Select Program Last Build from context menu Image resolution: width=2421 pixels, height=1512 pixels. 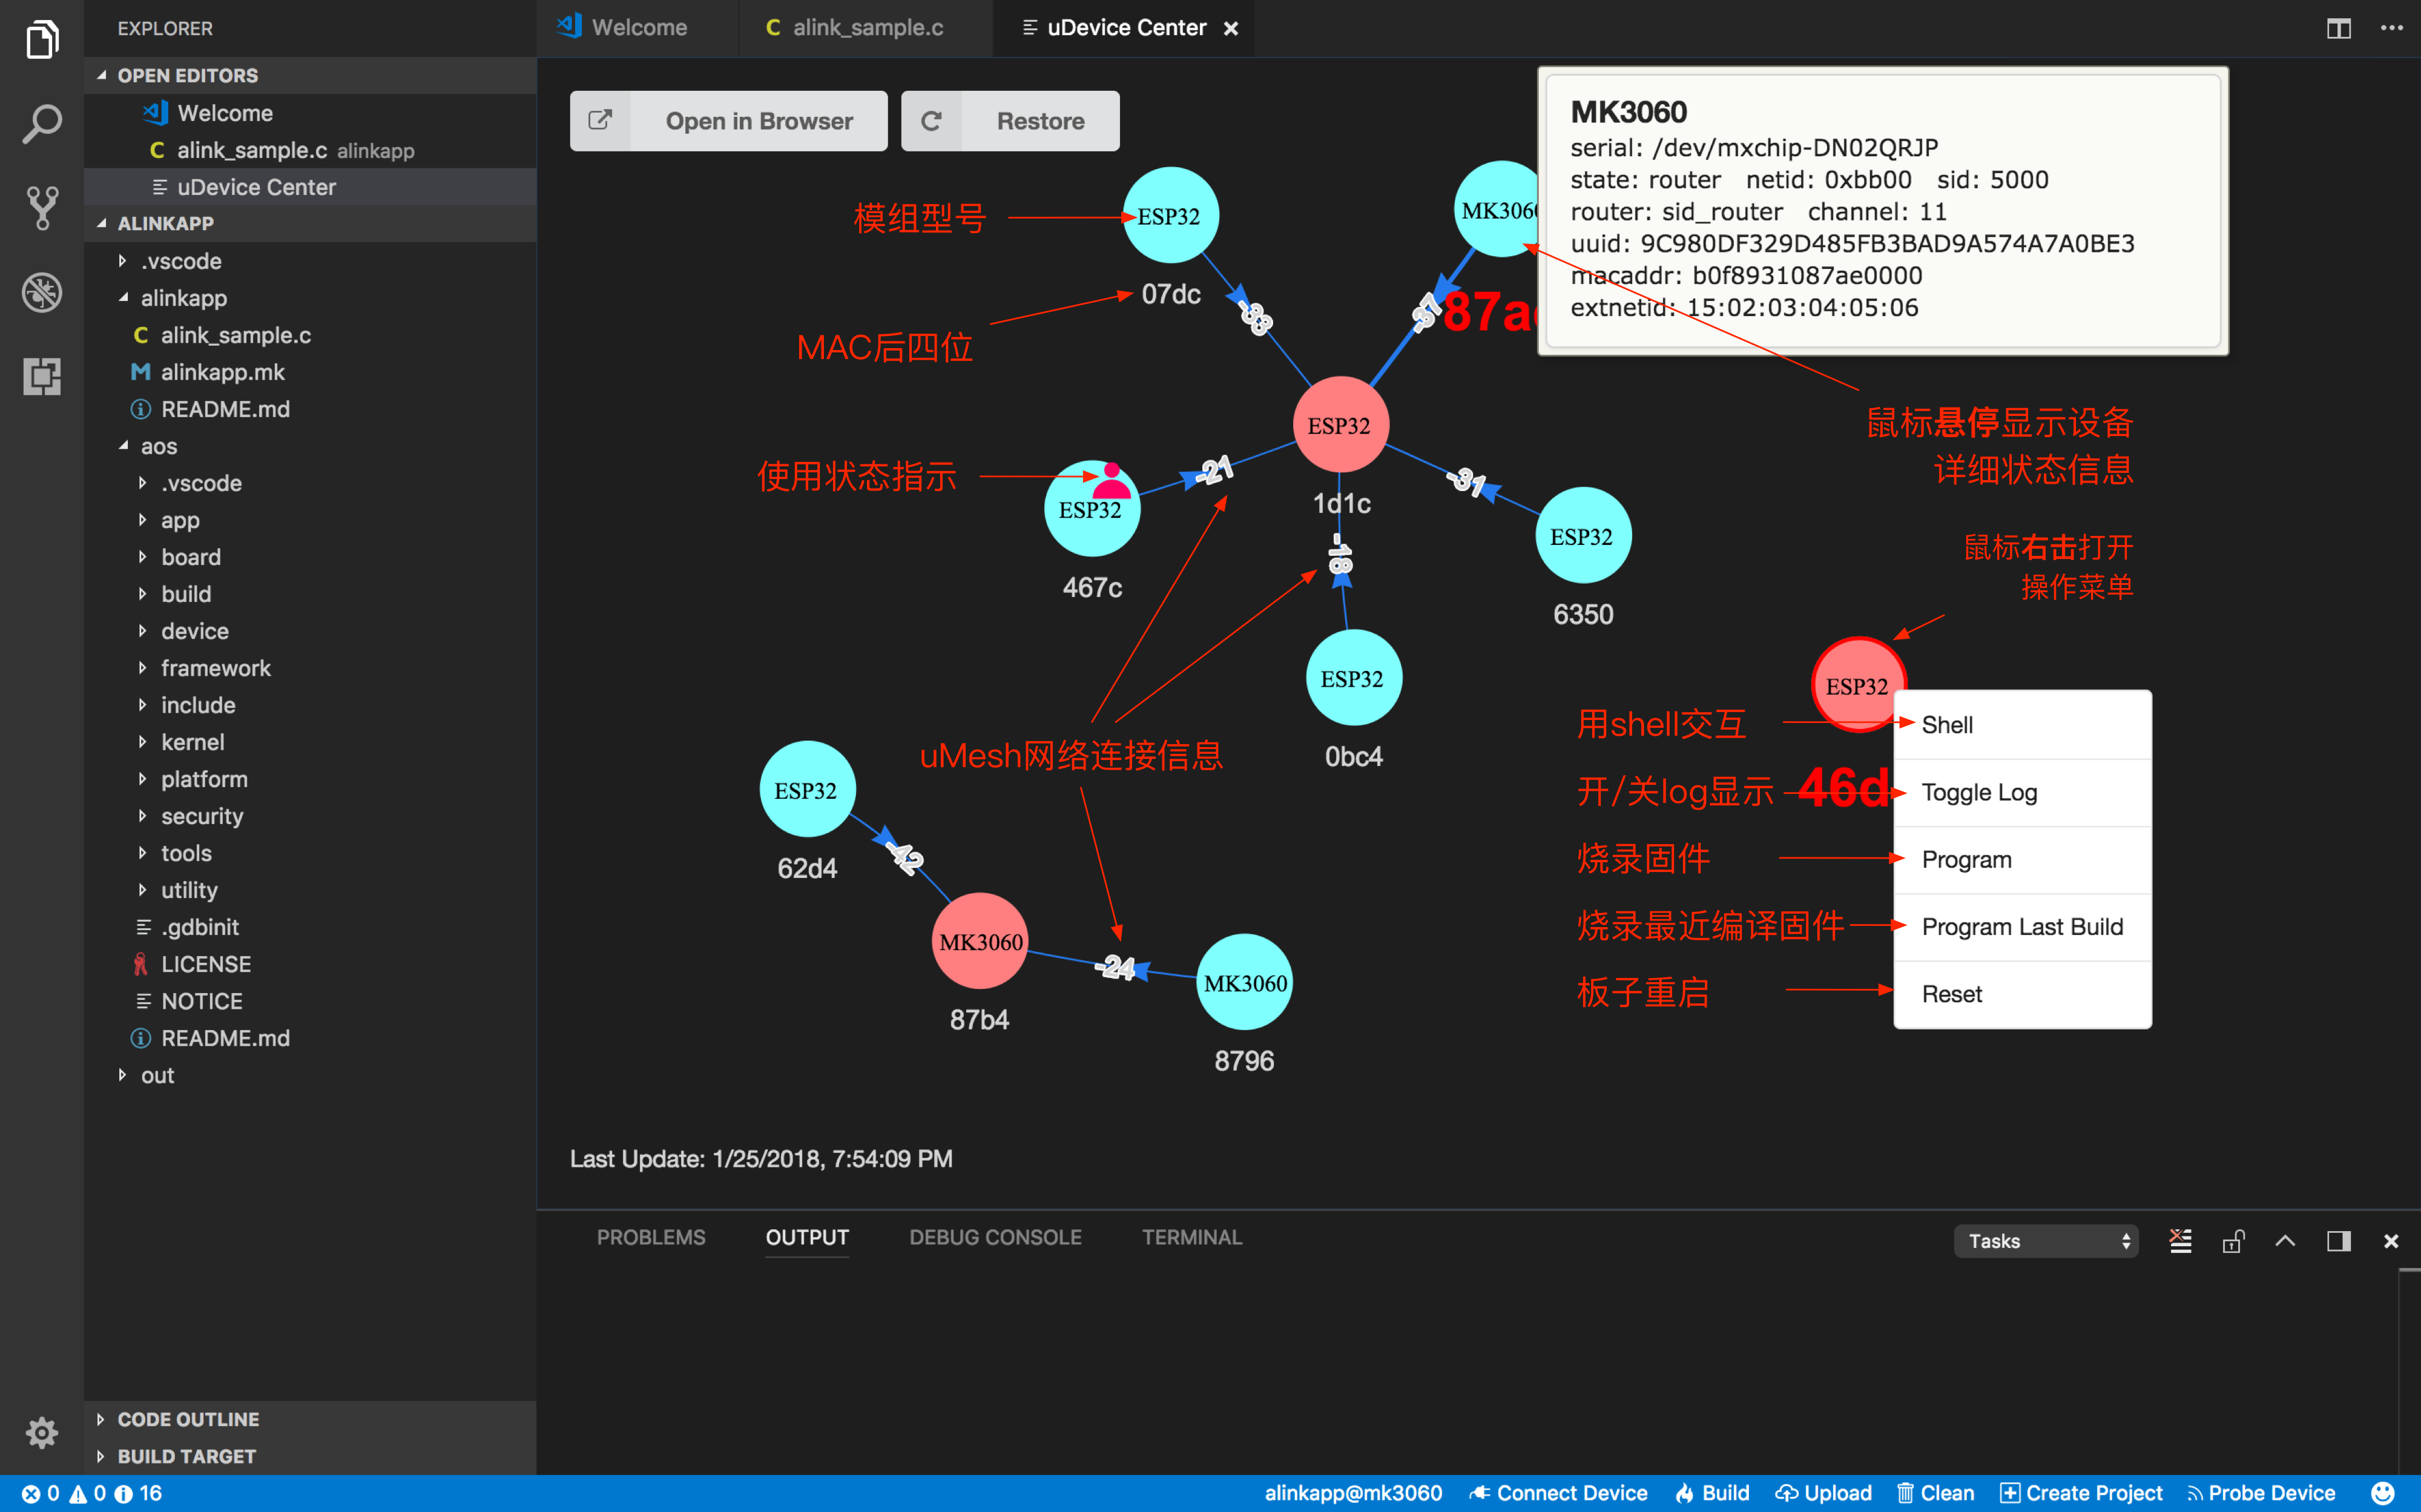coord(2021,927)
